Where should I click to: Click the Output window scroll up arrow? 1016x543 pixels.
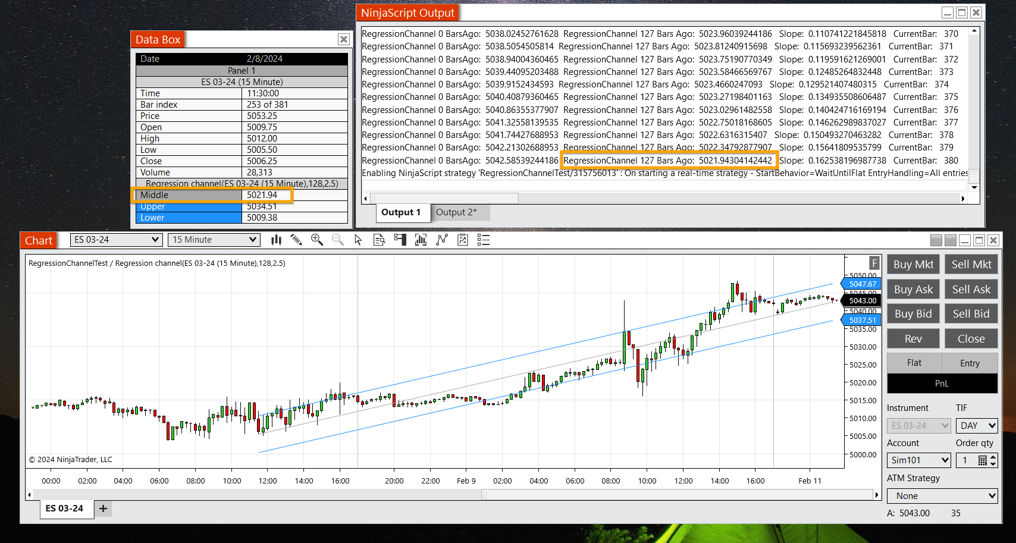(974, 31)
